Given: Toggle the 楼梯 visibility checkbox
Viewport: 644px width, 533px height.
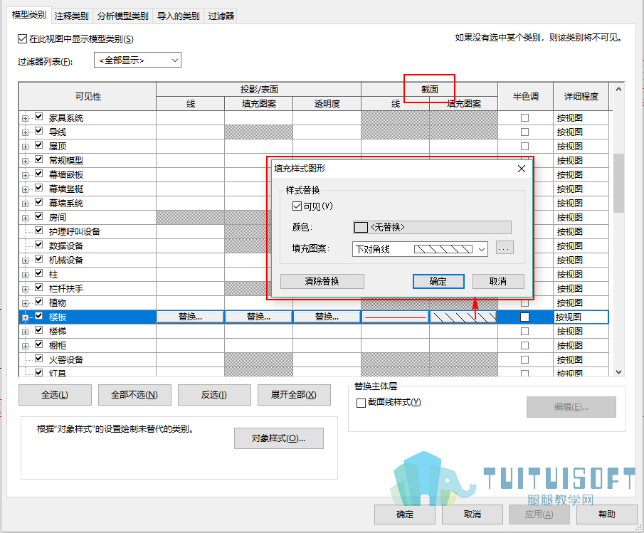Looking at the screenshot, I should click(x=39, y=329).
